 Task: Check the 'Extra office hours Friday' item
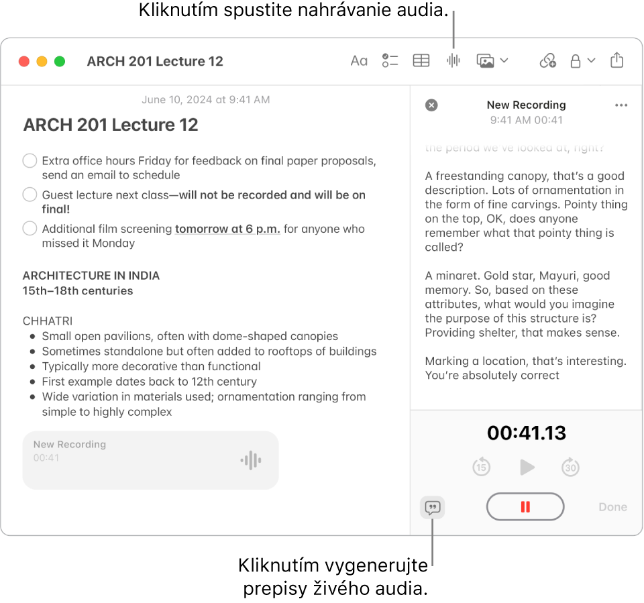30,160
